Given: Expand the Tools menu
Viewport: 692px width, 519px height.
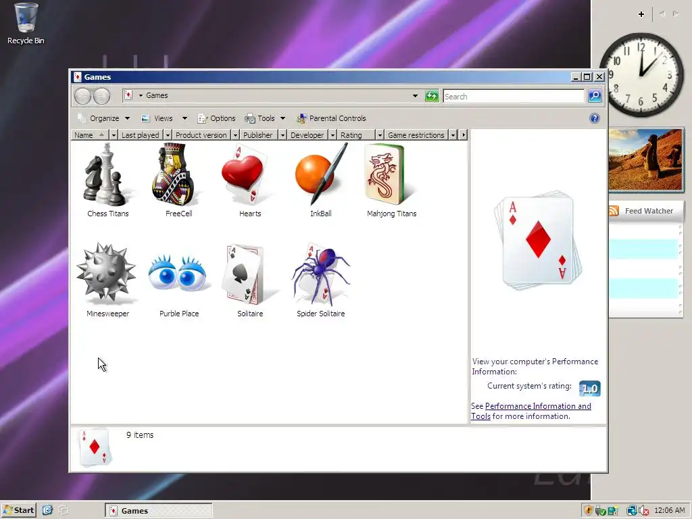Looking at the screenshot, I should (x=265, y=118).
